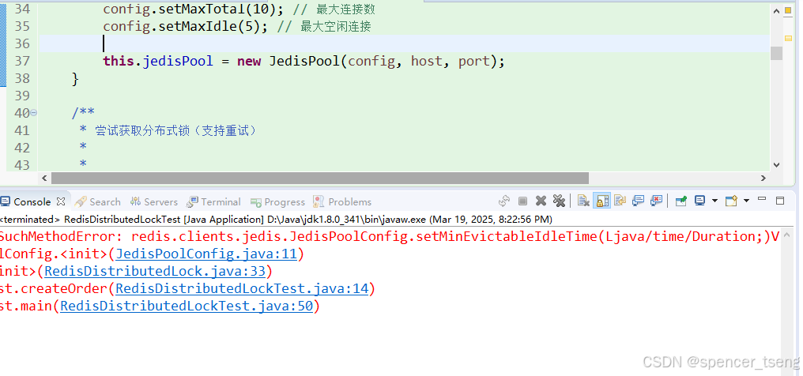The image size is (803, 376).
Task: Maximize the Console view panel
Action: tap(780, 201)
